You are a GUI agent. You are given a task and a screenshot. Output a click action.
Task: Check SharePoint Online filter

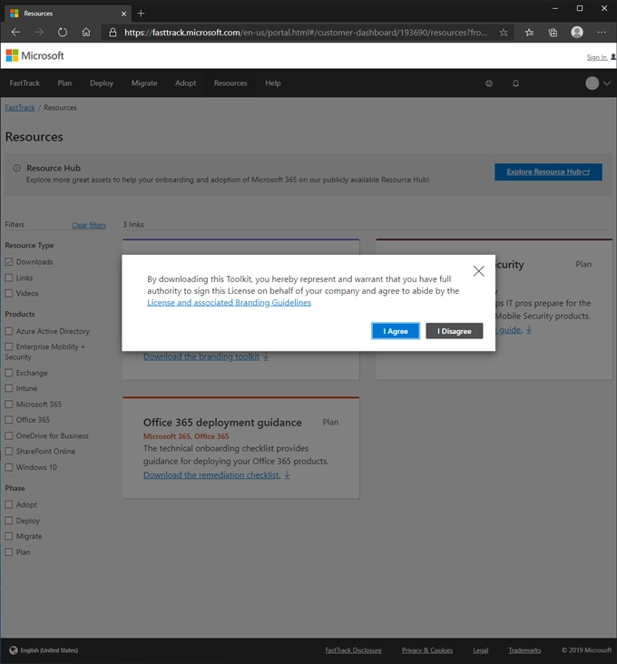[9, 452]
